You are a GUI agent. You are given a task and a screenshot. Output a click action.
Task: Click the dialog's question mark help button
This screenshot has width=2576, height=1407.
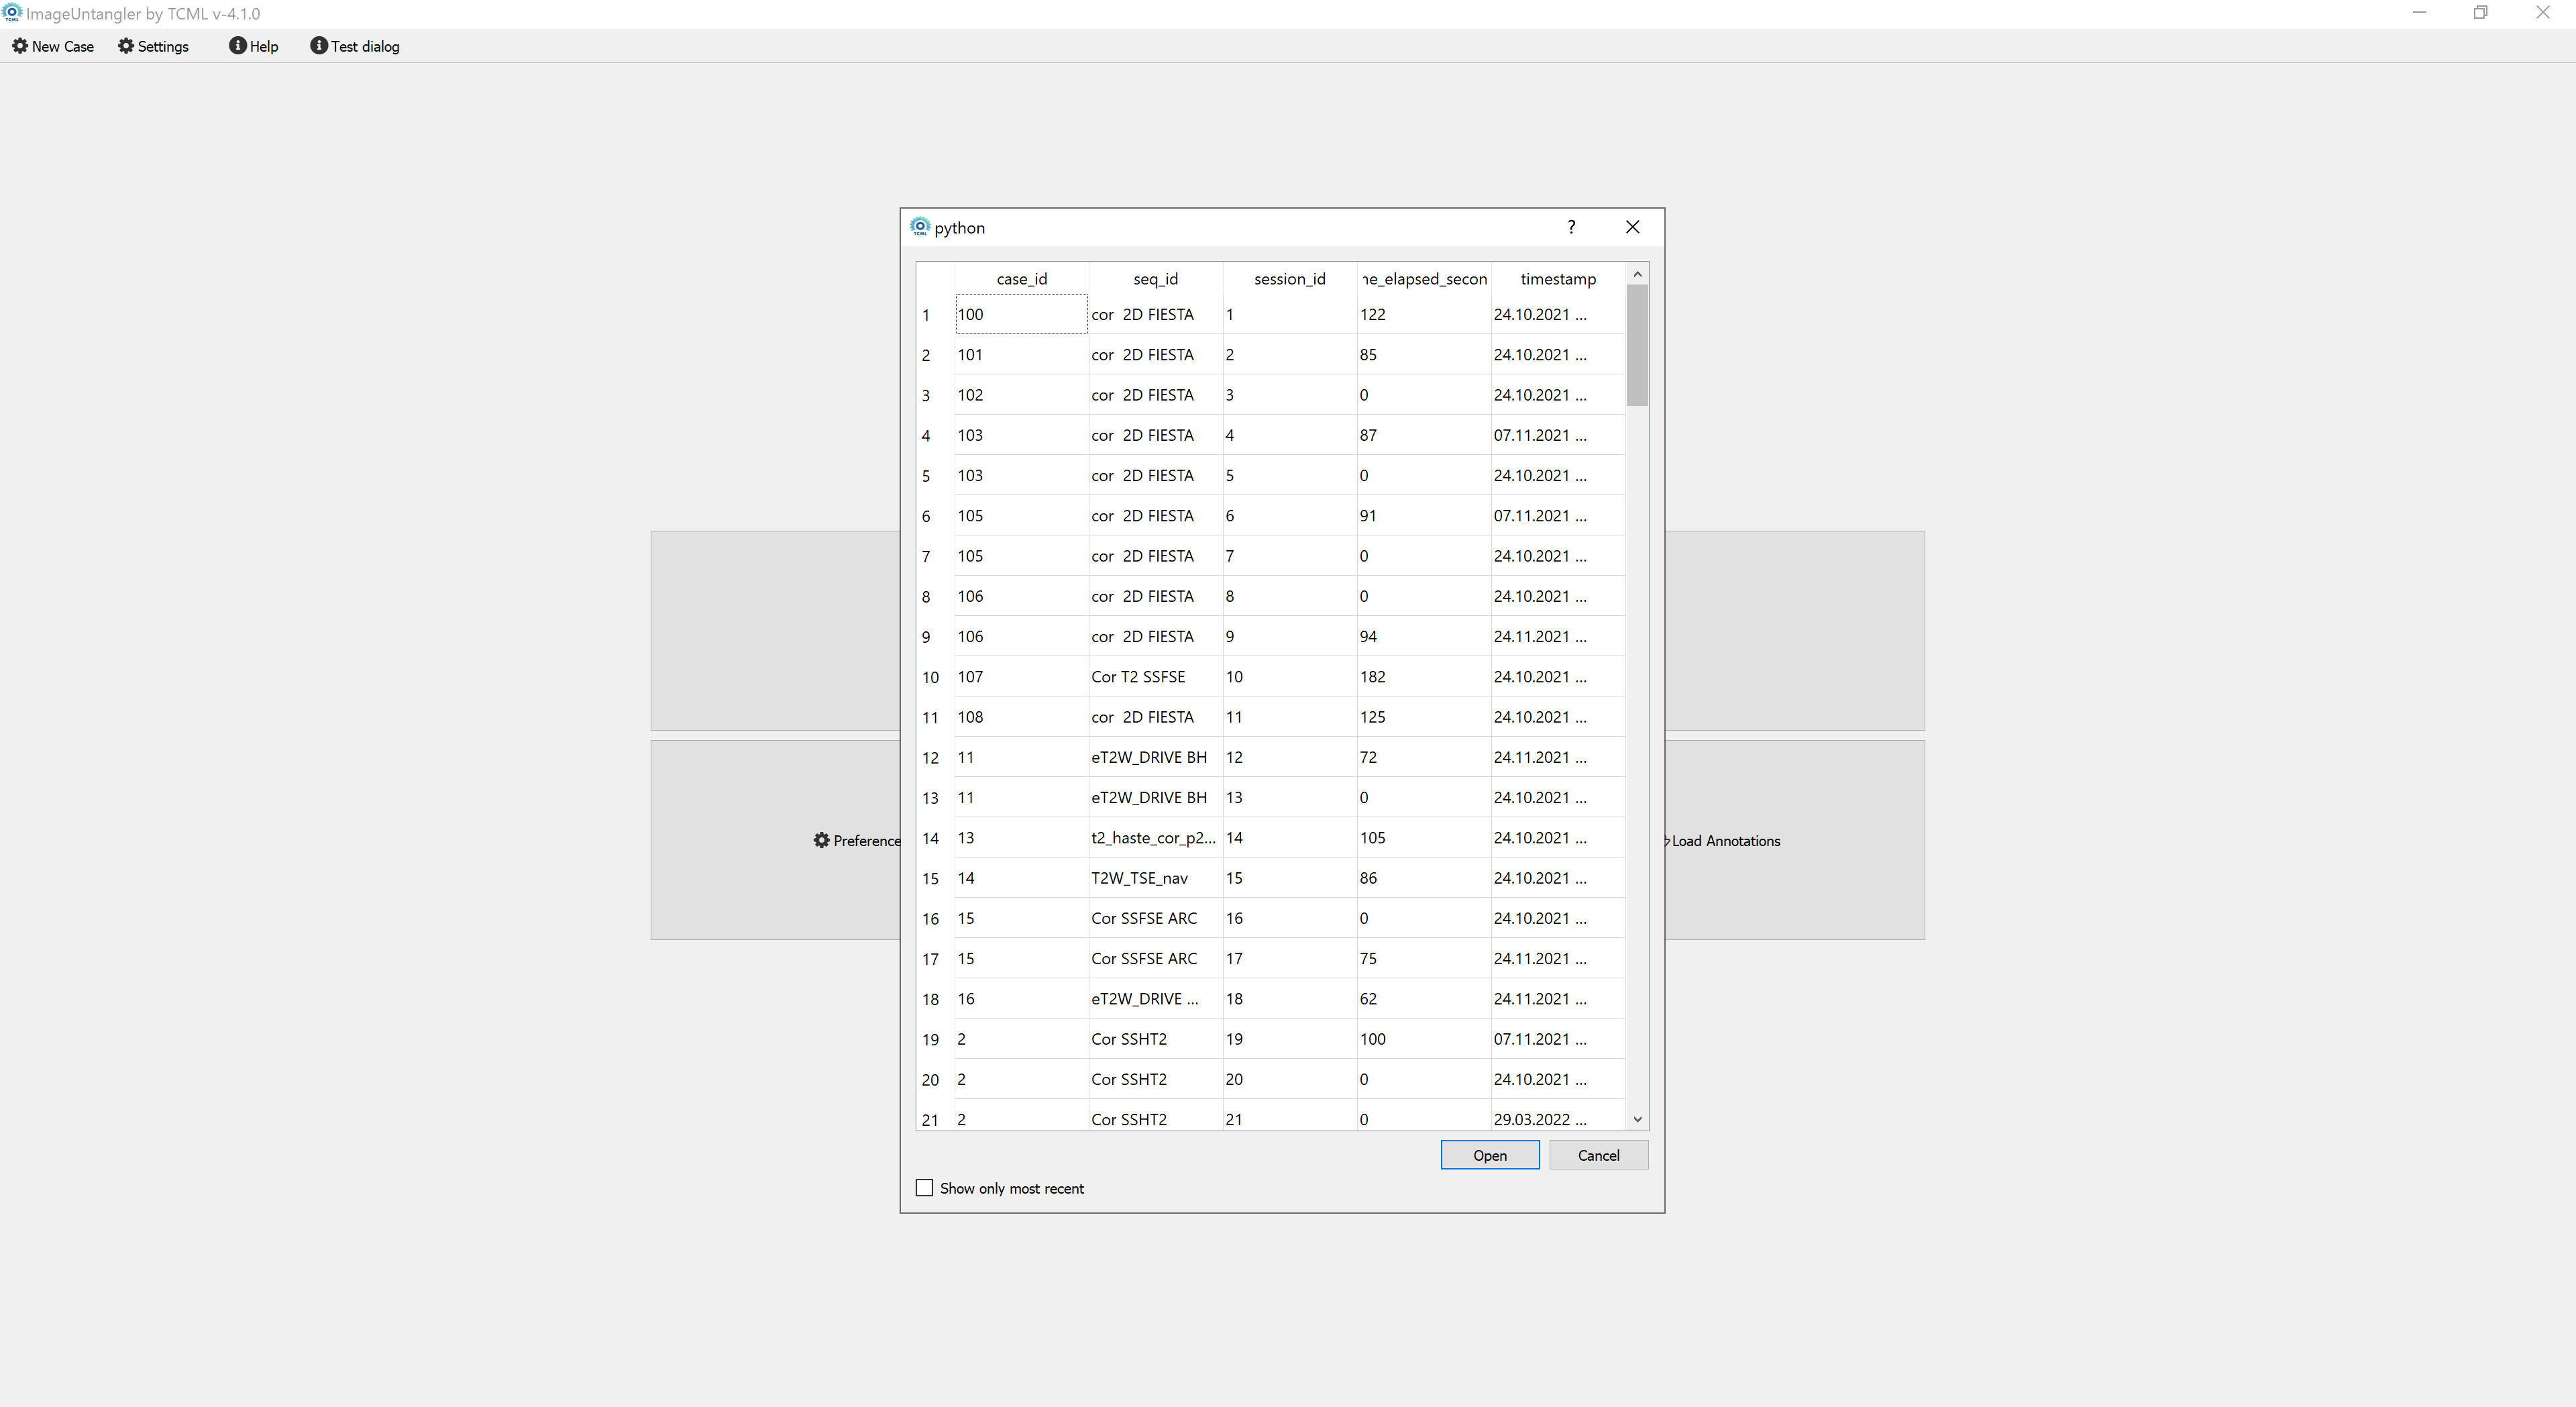point(1571,227)
